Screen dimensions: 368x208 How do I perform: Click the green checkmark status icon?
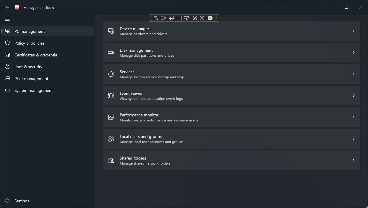coord(210,18)
